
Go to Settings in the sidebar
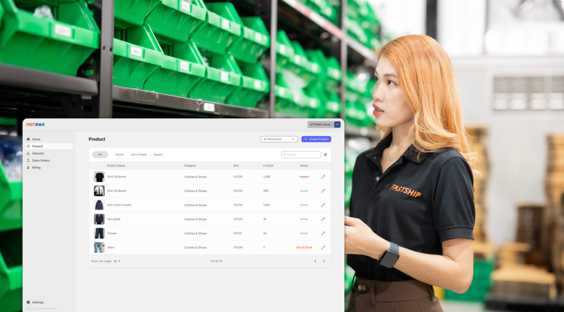click(37, 302)
